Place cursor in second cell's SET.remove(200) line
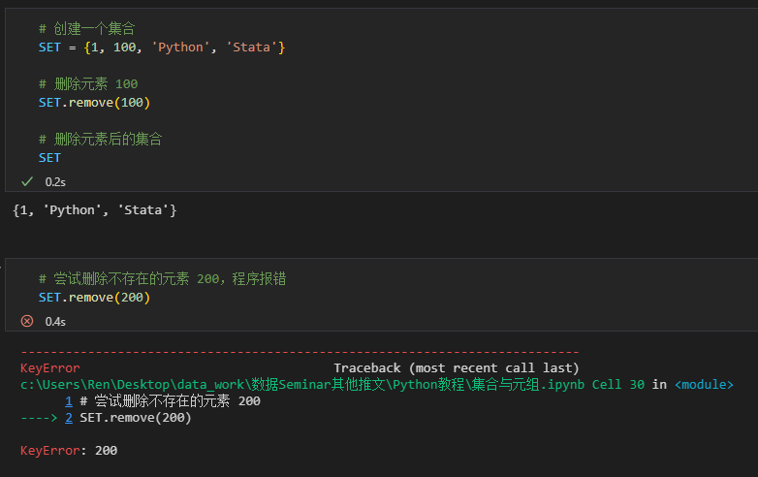Screen dimensions: 758x477 [x=94, y=298]
